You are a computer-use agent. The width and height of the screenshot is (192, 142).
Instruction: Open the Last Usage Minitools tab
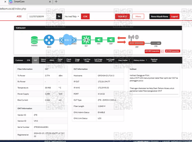[x=98, y=60]
